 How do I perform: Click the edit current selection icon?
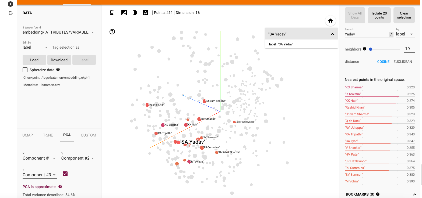click(x=124, y=13)
